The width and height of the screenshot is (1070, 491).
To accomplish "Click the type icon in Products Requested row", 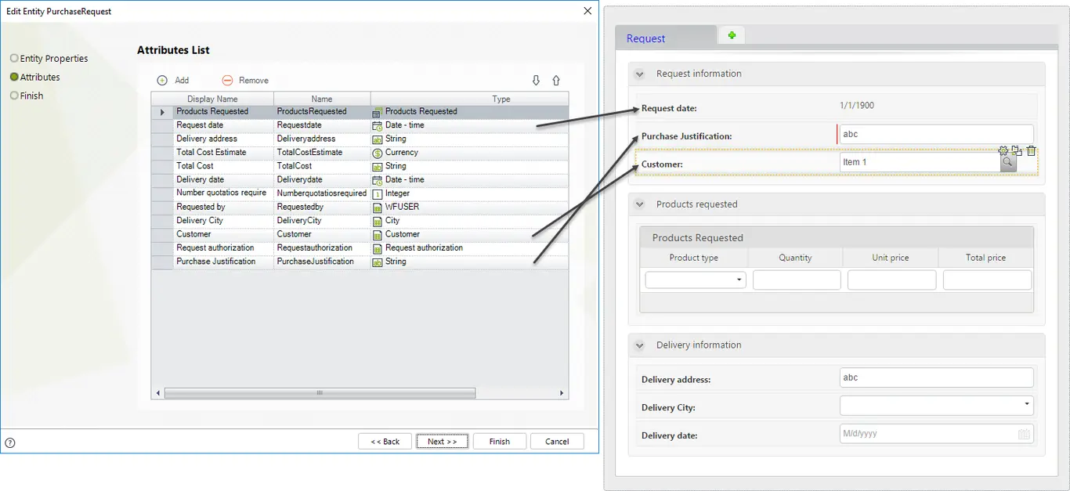I will [x=377, y=112].
